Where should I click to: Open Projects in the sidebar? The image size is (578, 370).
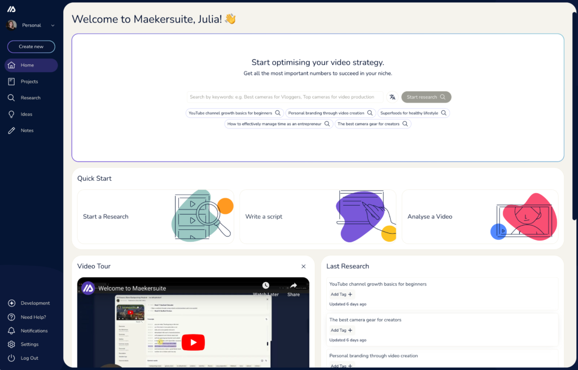click(x=31, y=82)
